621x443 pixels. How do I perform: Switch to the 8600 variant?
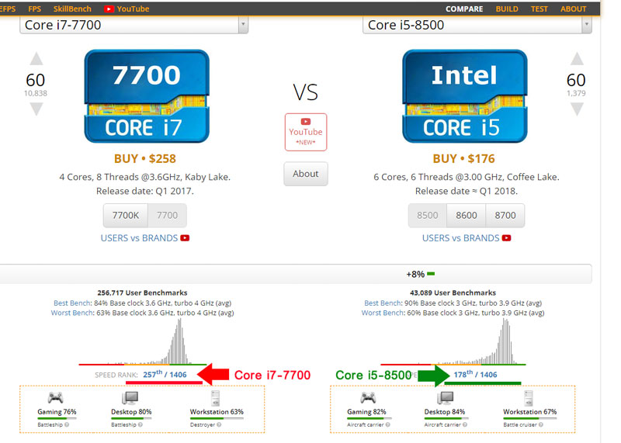(x=467, y=216)
